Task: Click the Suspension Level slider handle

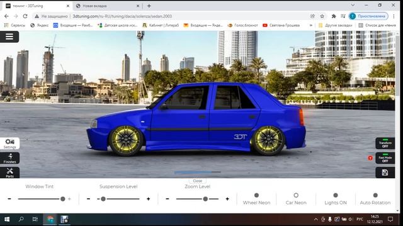Action: click(x=103, y=199)
